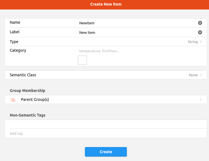Viewport: 209px width, 161px height.
Task: Click the empty tags area under Non-Semantic Tags
Action: (106, 124)
